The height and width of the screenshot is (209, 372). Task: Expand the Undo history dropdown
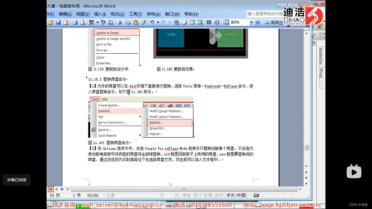(158, 22)
